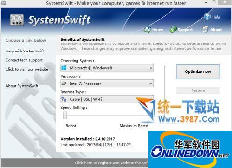This screenshot has width=232, height=168.
Task: Open the Help menu item
Action: tap(216, 17)
